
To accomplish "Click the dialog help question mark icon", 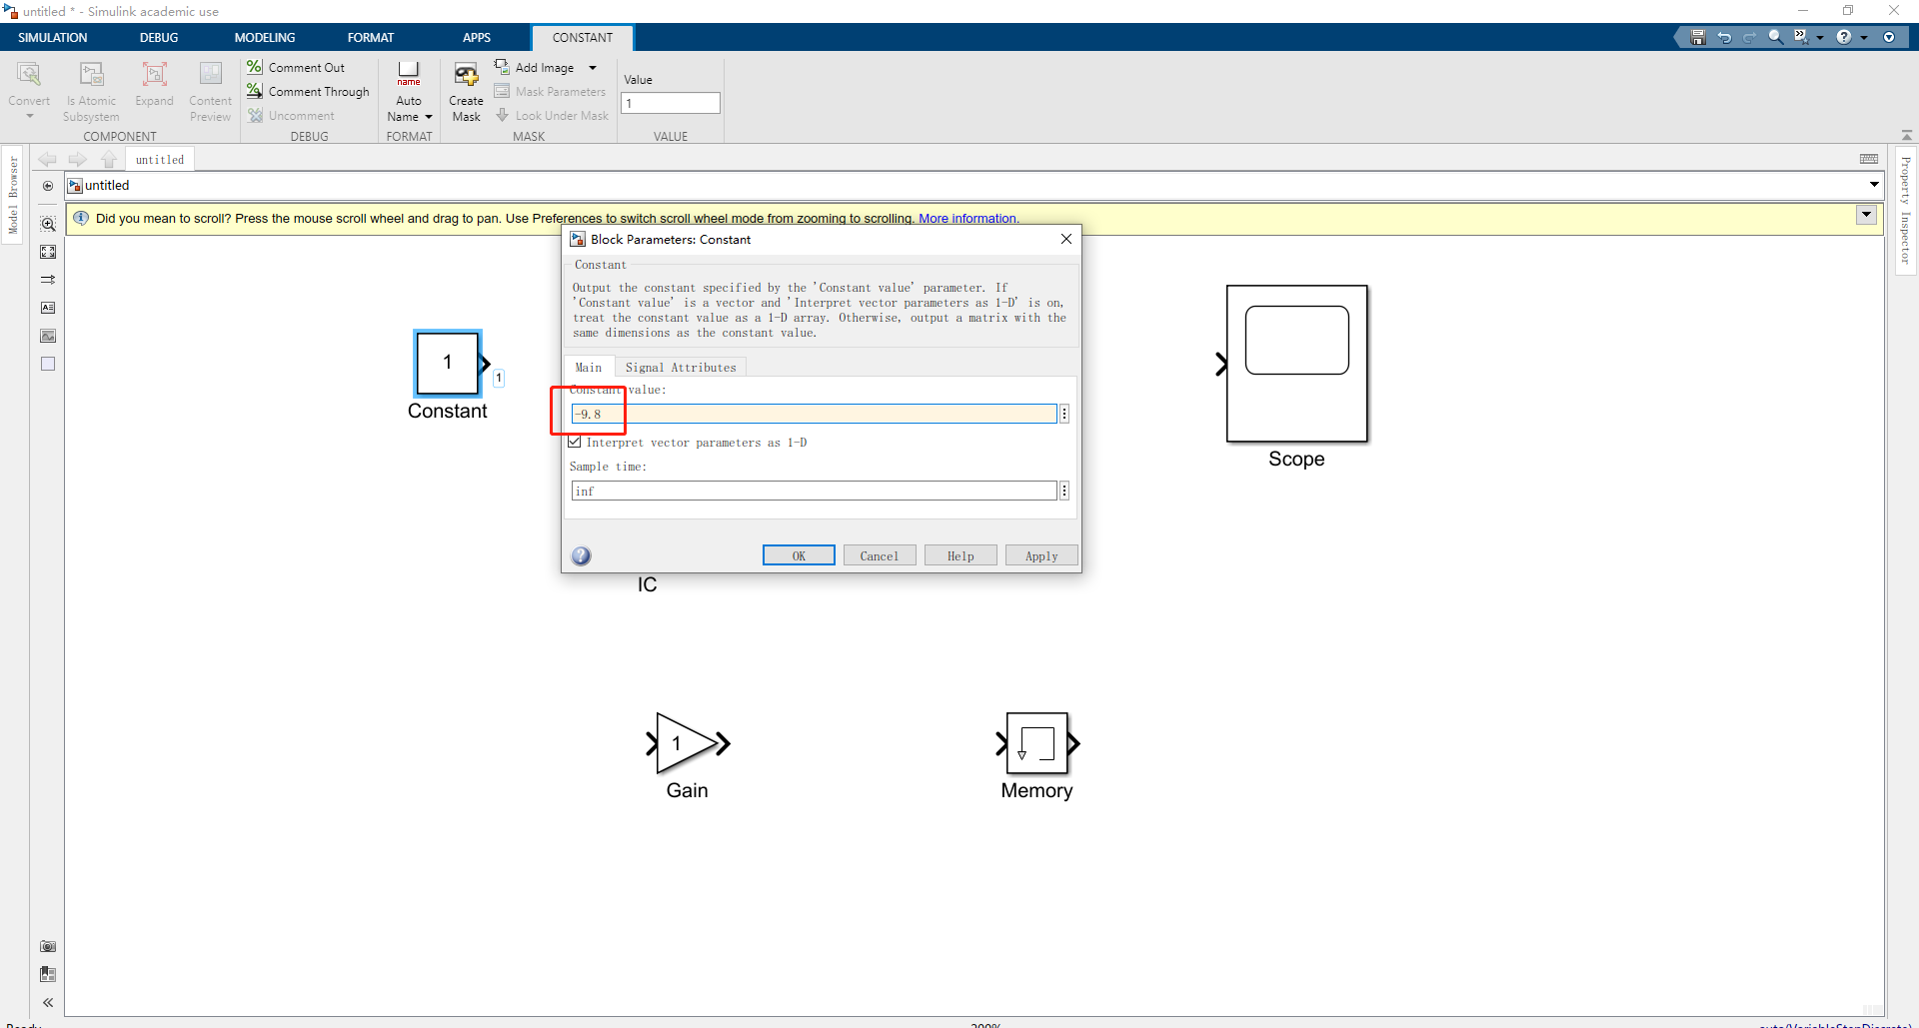I will [581, 556].
